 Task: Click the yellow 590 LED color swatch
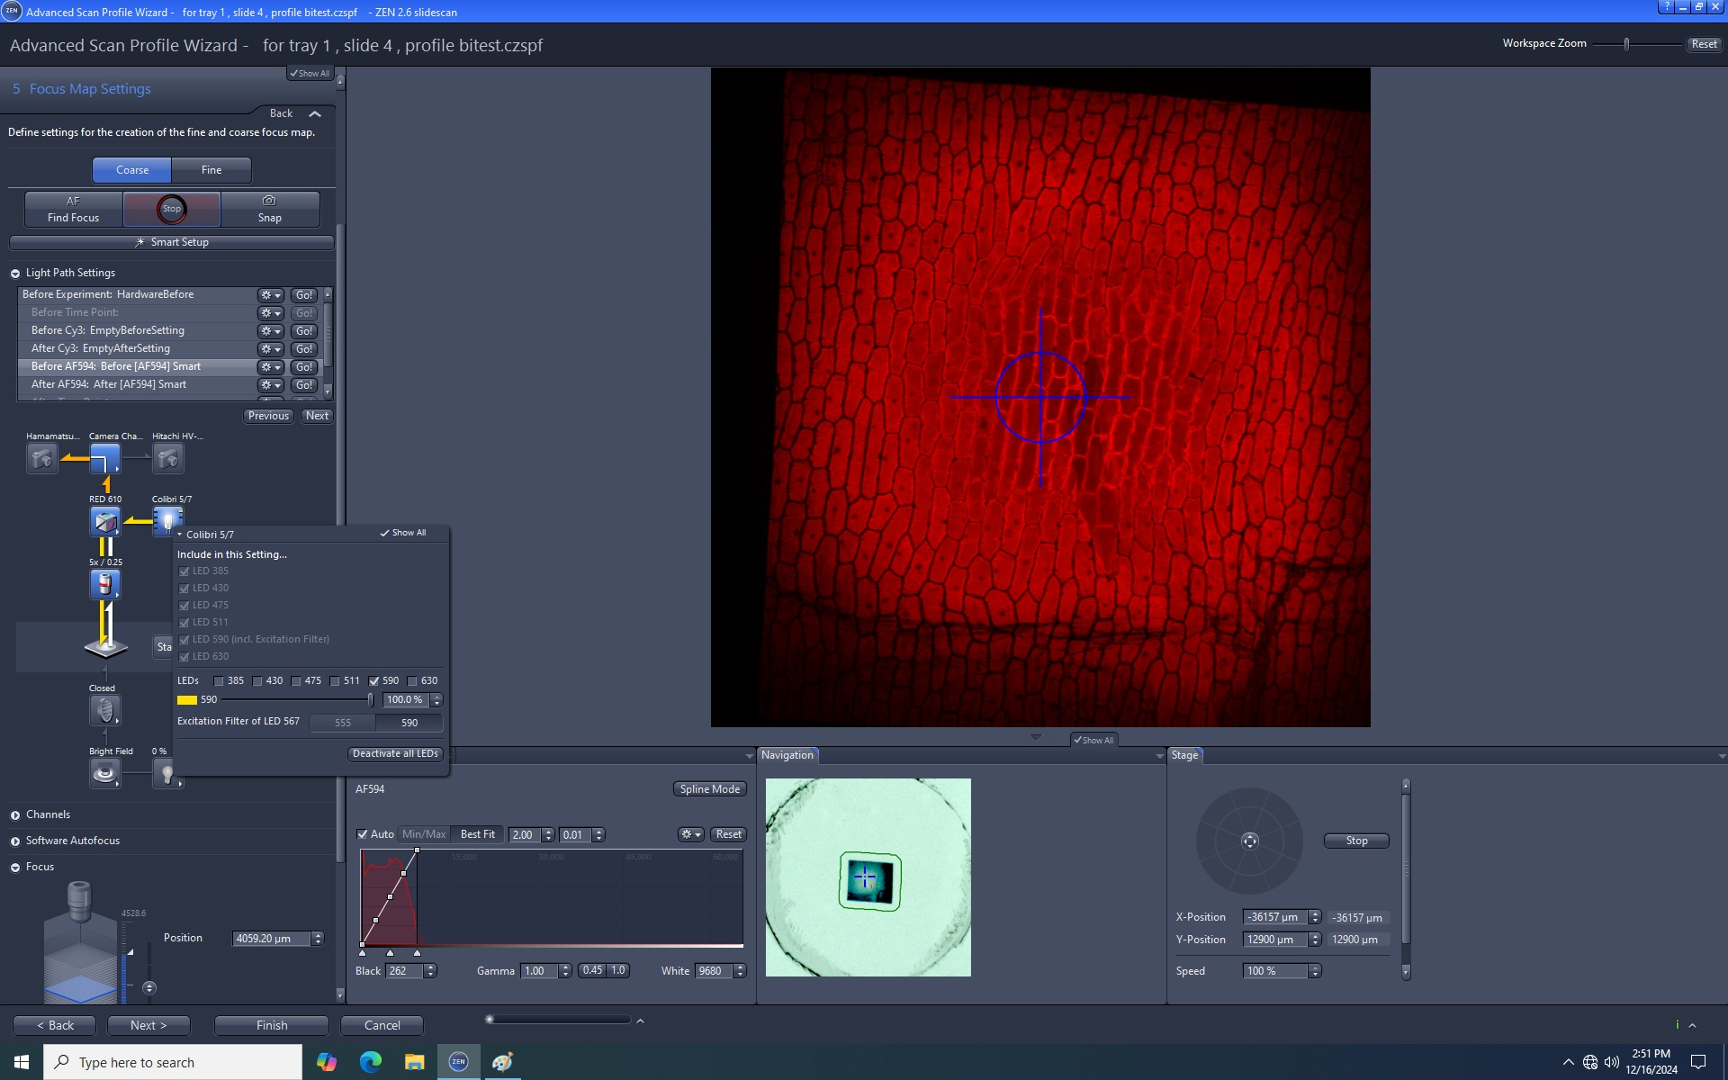click(187, 700)
